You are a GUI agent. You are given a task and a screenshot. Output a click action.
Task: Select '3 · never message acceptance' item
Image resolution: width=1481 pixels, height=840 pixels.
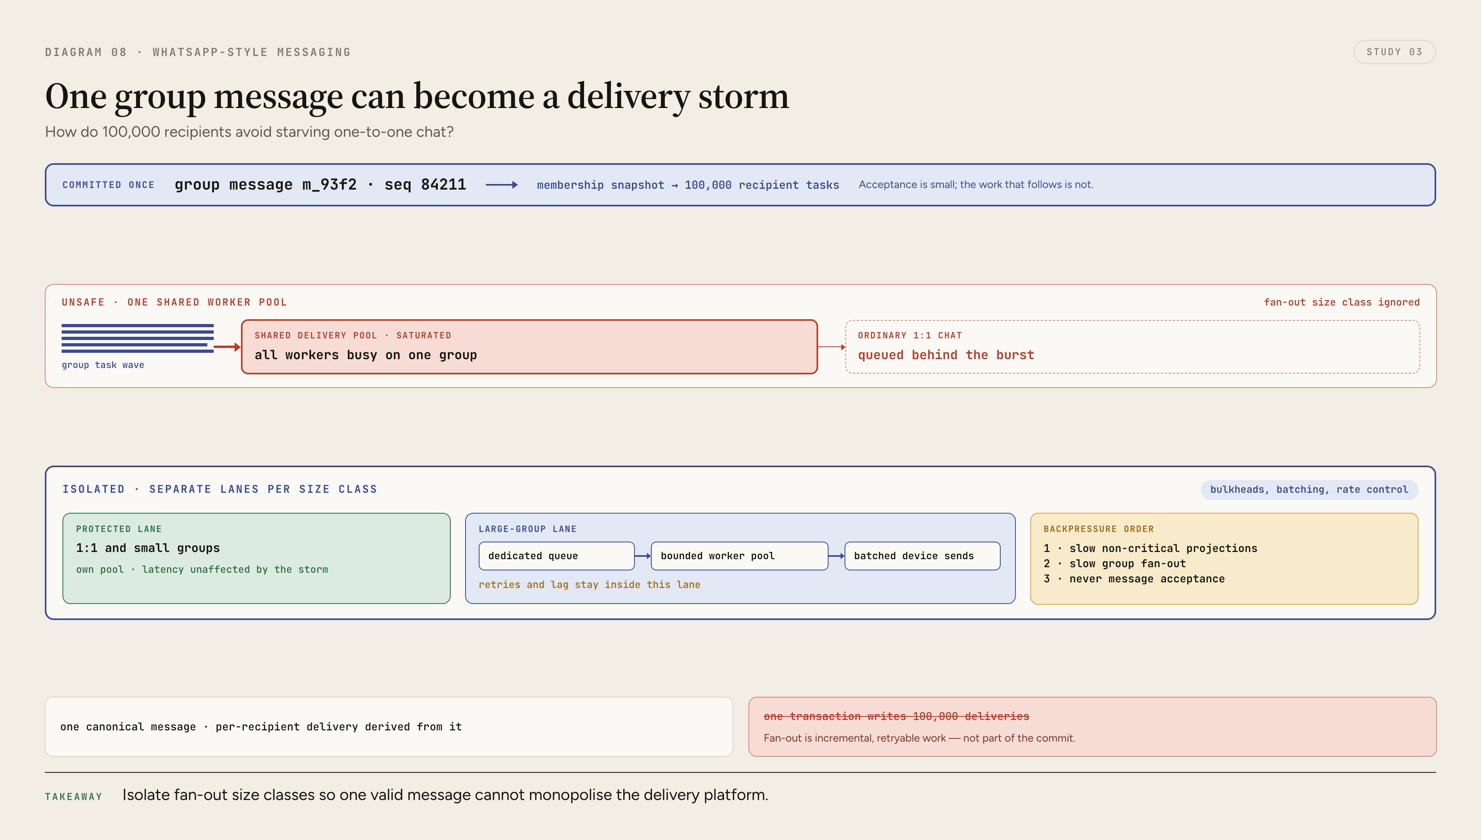coord(1134,579)
